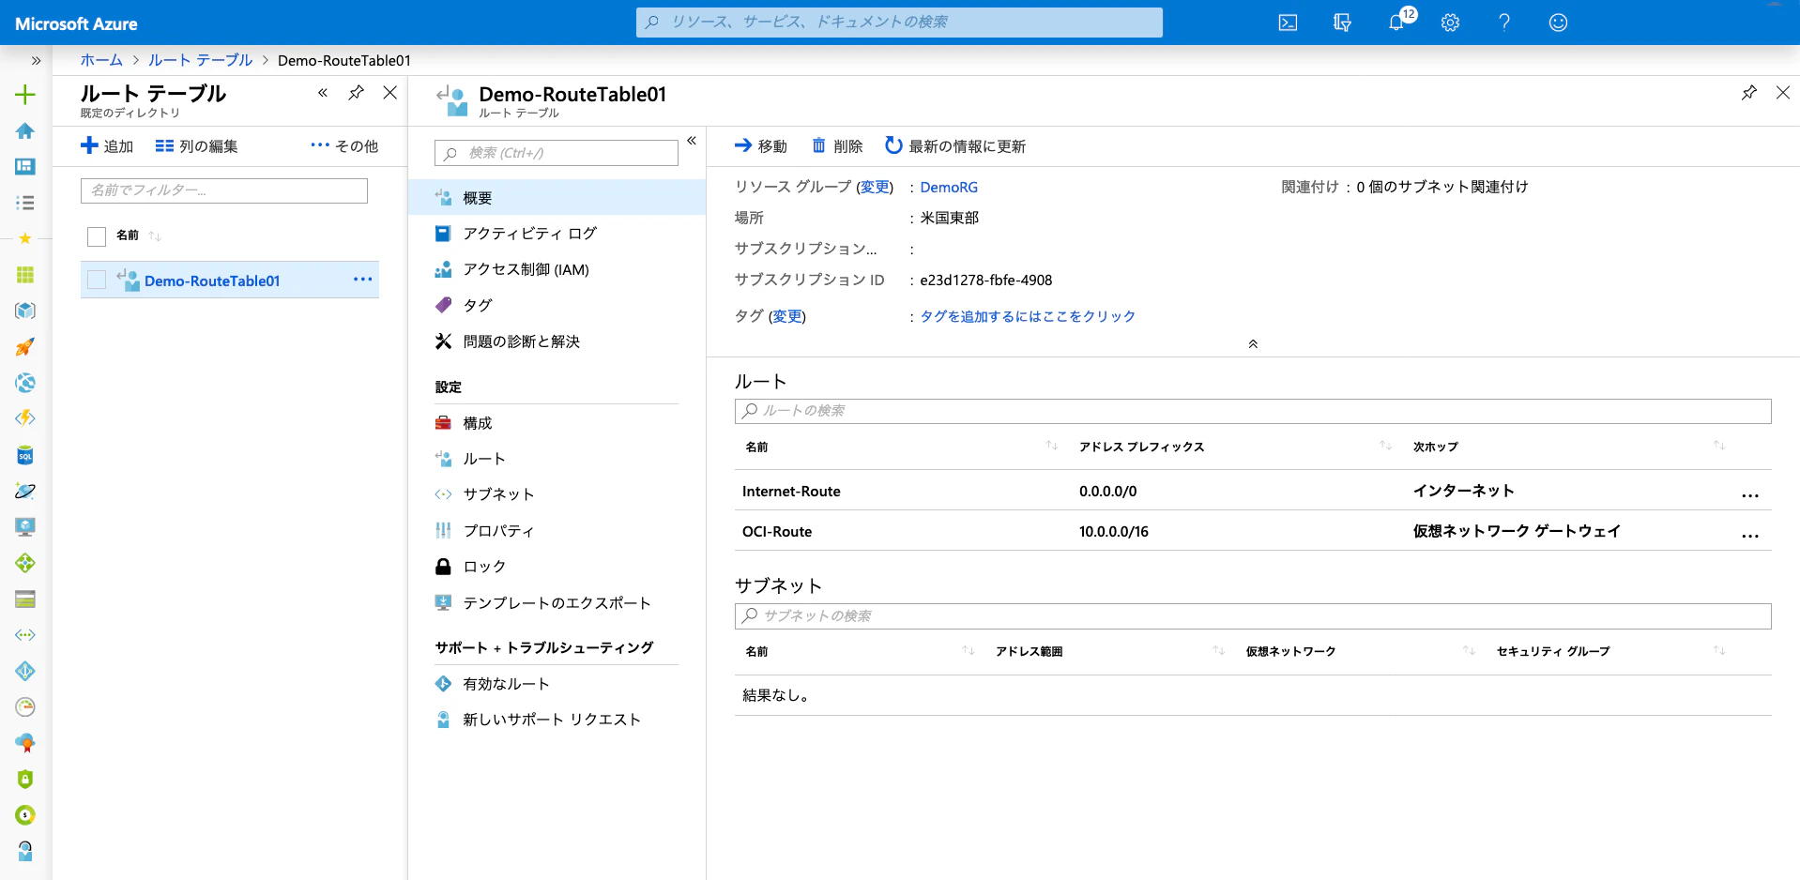The width and height of the screenshot is (1800, 880).
Task: Click the ルートの検索 search field
Action: pos(1253,411)
